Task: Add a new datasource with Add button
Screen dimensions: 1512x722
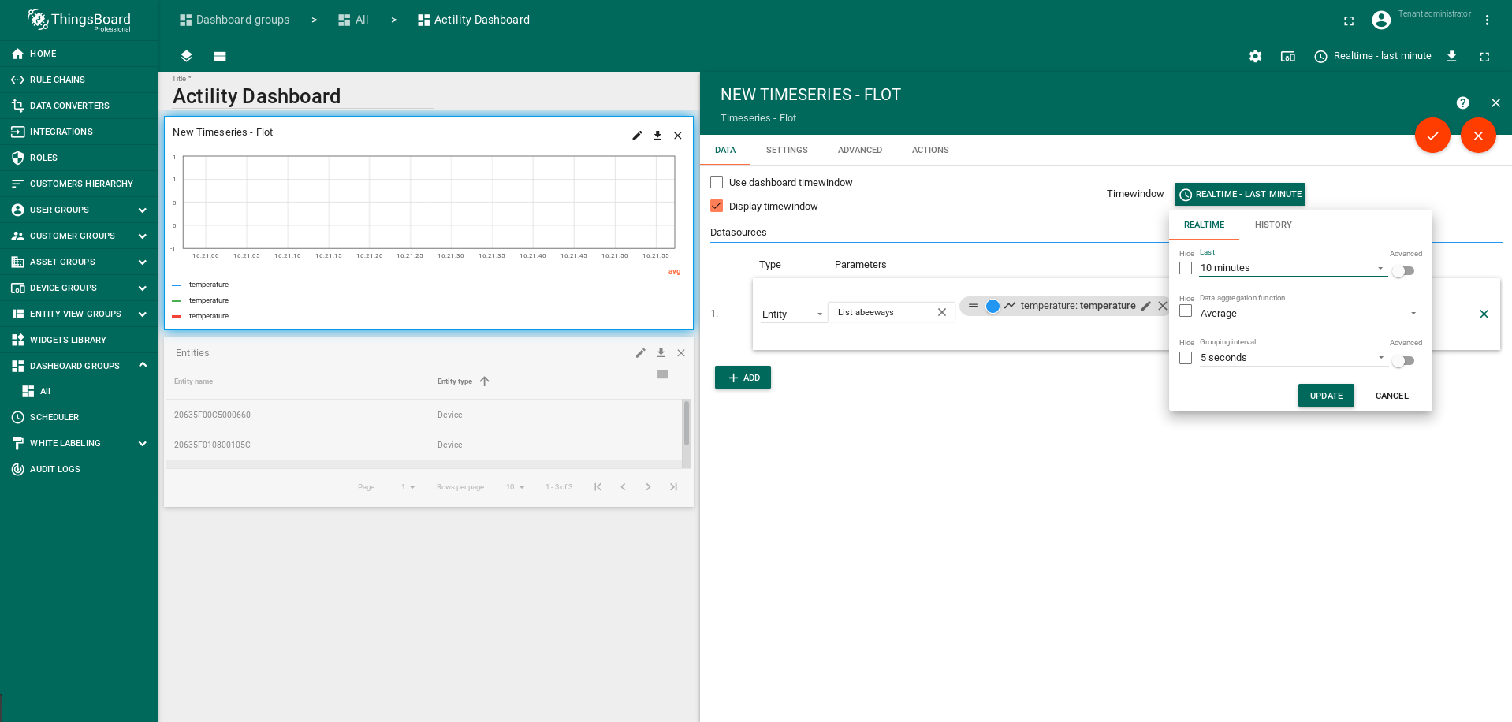Action: pyautogui.click(x=743, y=378)
